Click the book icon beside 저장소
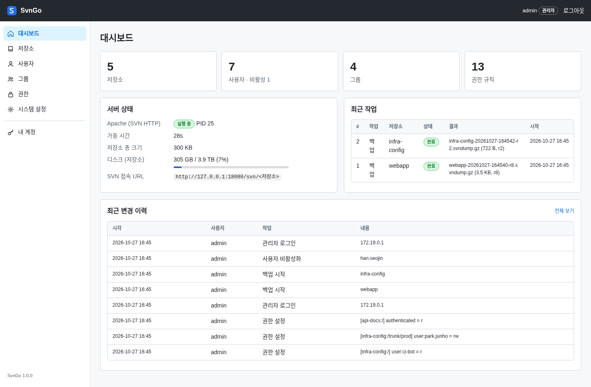591x387 pixels. [11, 49]
